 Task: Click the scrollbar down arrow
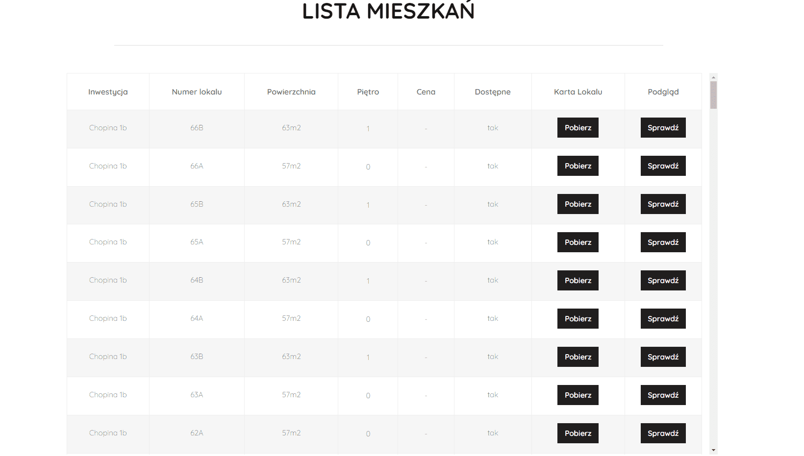click(713, 450)
